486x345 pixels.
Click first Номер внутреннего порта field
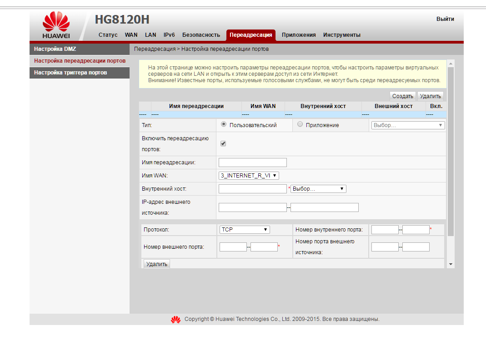click(x=385, y=230)
